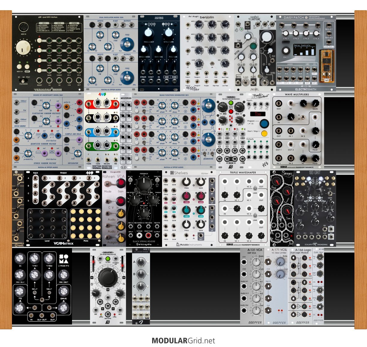Flip the right SELF switch under TIME2 on Lyra8-FX

pos(49,293)
